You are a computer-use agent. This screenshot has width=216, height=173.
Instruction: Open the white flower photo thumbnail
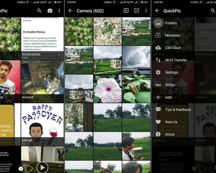[108, 89]
